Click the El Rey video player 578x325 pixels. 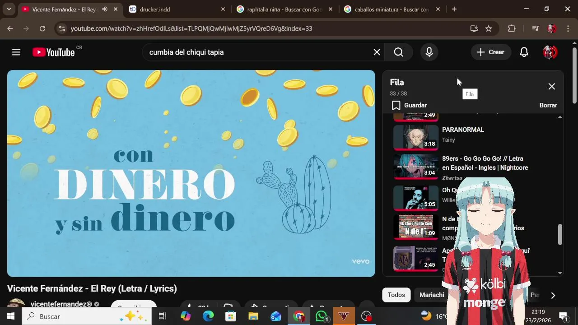pos(191,173)
